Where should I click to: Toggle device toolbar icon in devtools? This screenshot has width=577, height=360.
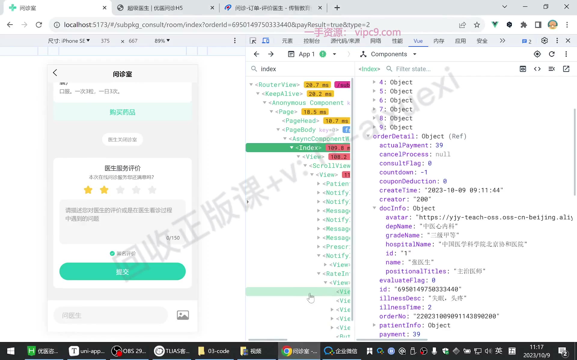[x=266, y=41]
